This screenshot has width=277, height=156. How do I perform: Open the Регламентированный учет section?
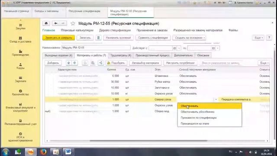(20, 122)
